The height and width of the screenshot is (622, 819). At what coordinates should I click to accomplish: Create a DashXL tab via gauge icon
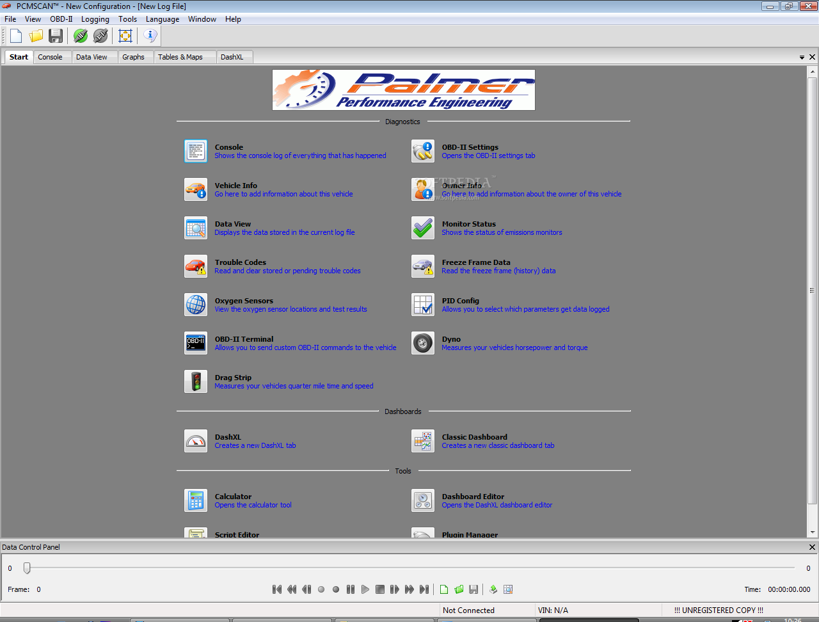[x=196, y=441]
